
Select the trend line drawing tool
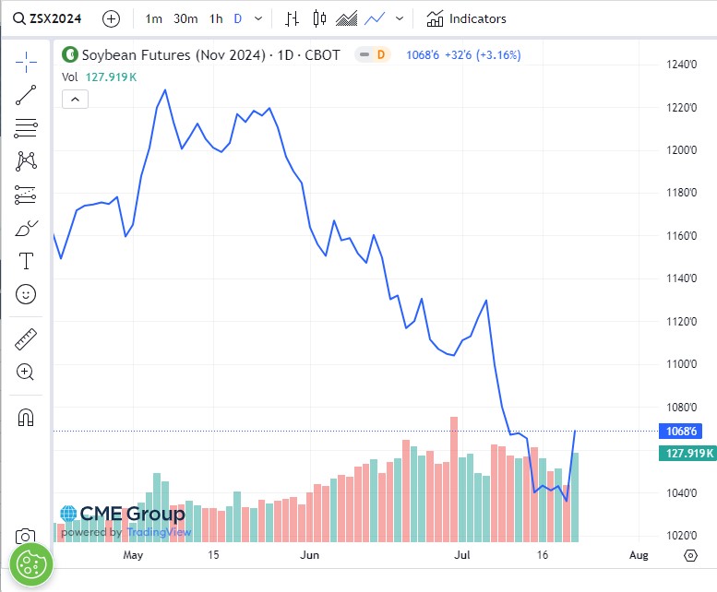point(26,95)
